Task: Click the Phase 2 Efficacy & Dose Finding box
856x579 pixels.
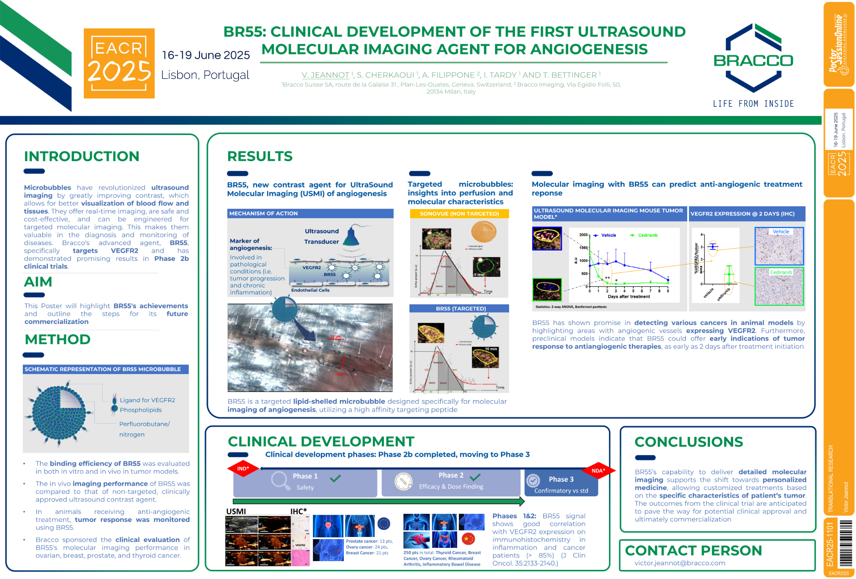Action: pyautogui.click(x=450, y=482)
